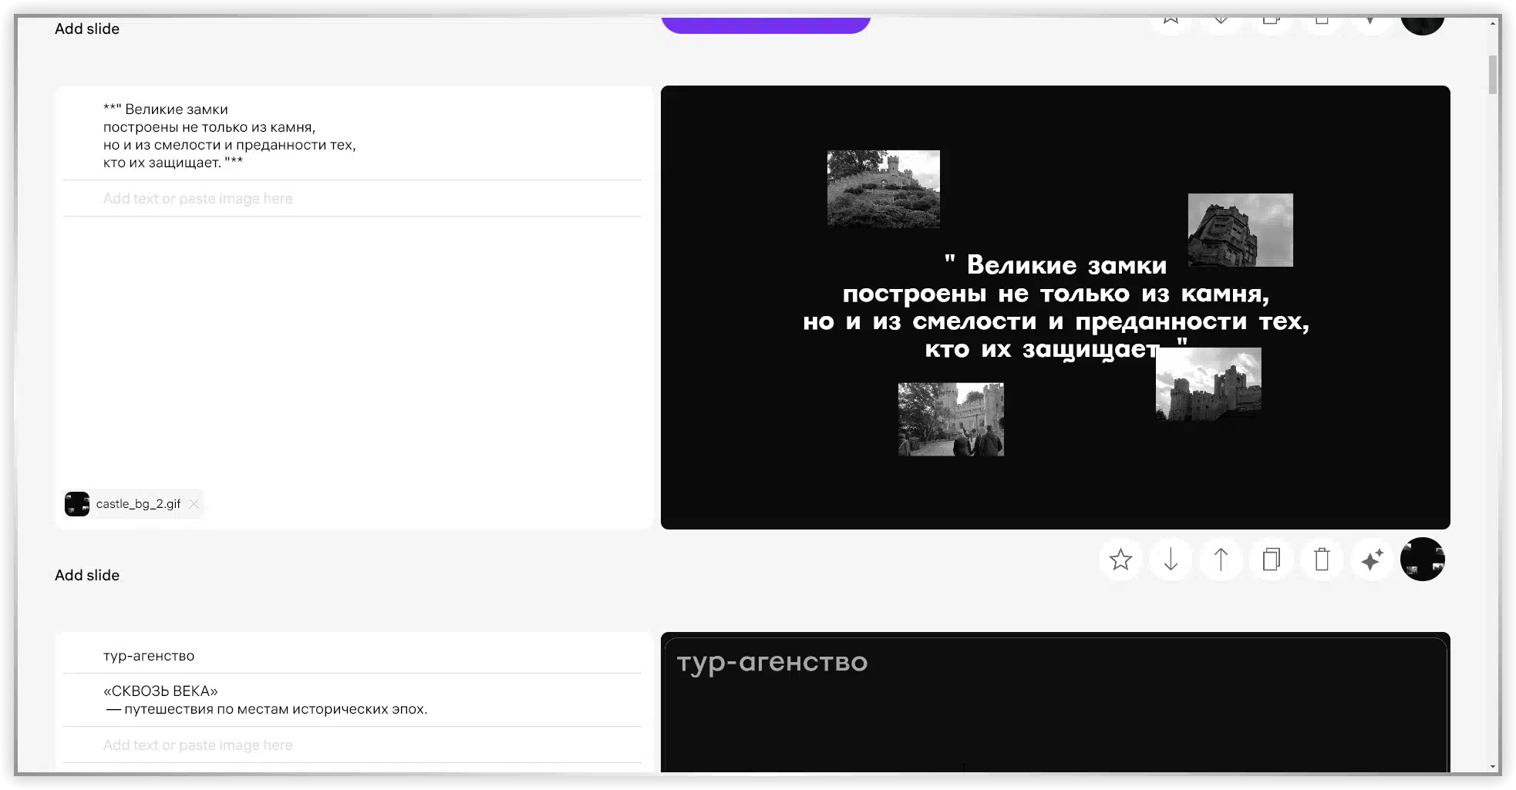This screenshot has height=790, width=1516.
Task: Move the castle quote slide up
Action: pyautogui.click(x=1221, y=560)
